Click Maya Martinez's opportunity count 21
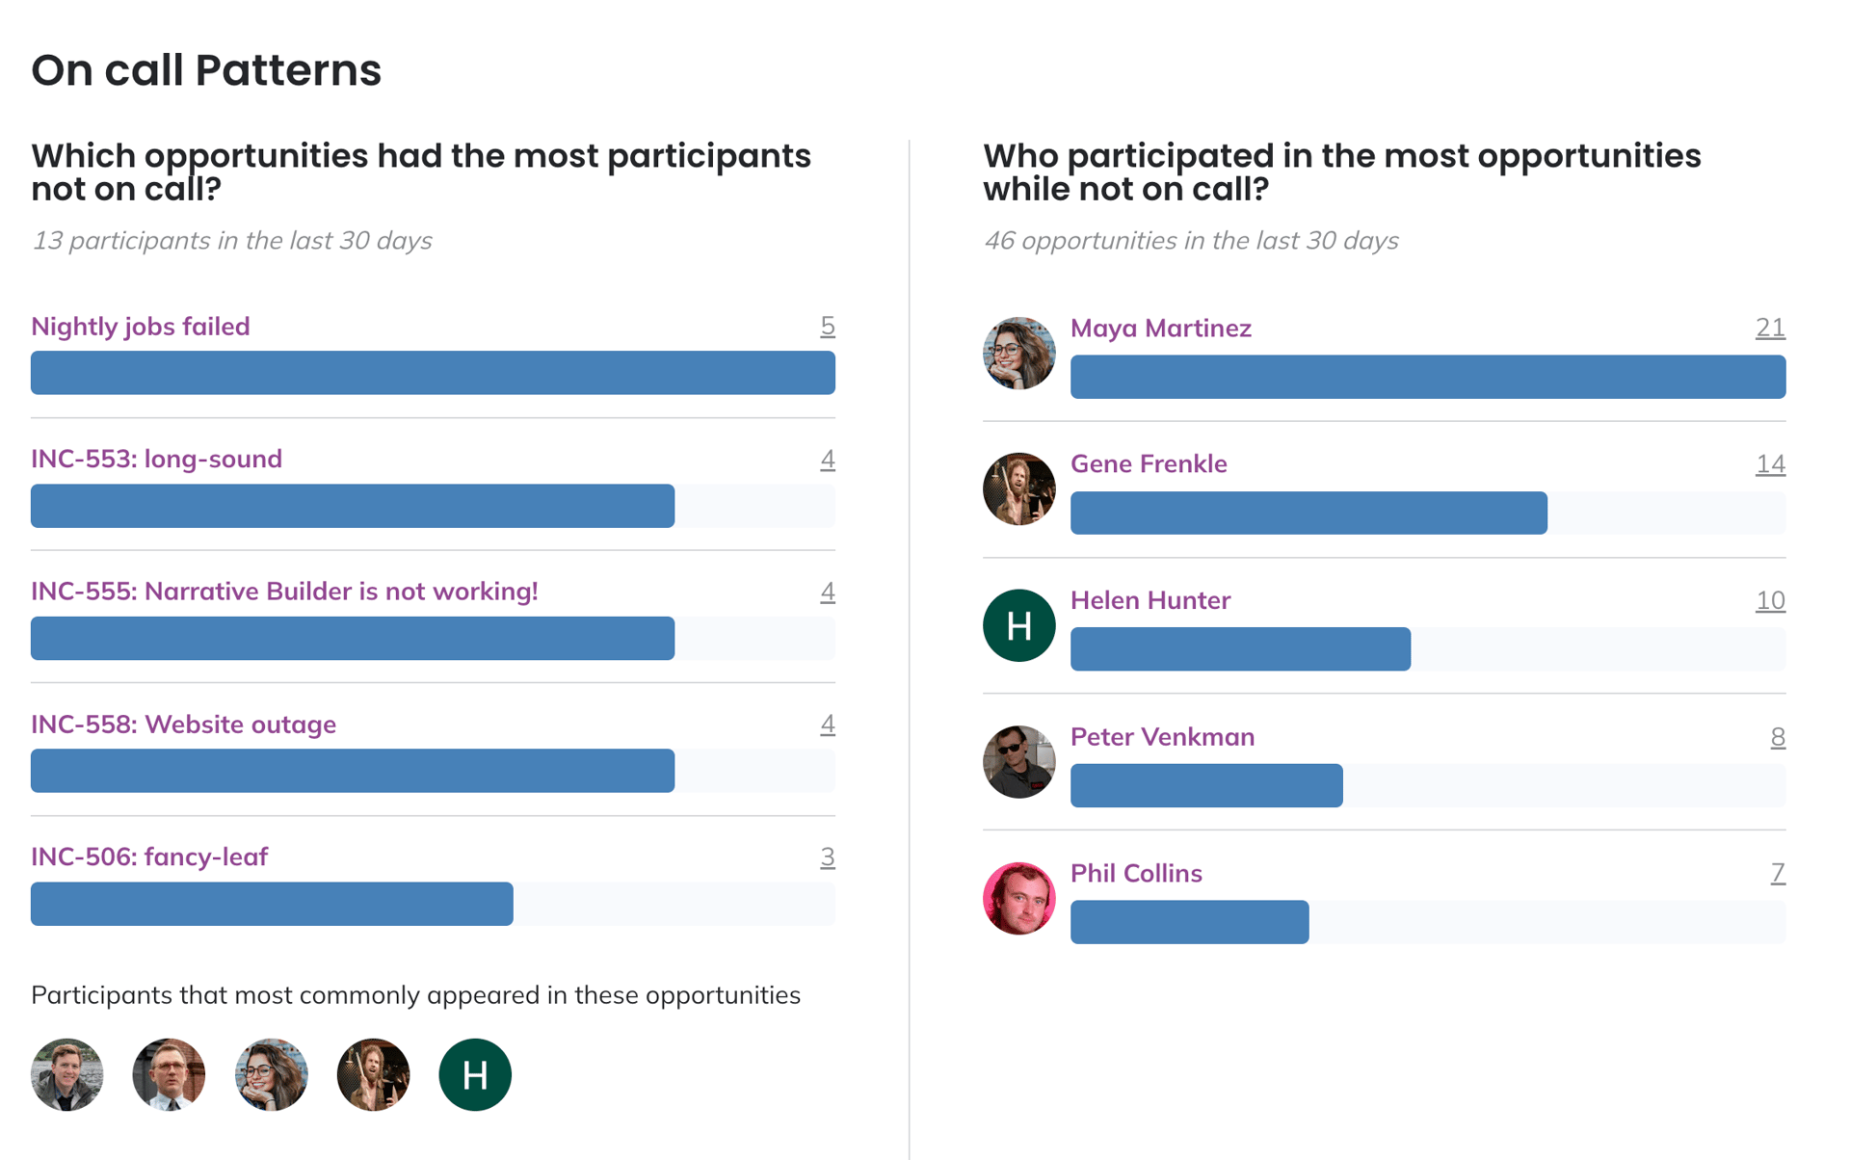This screenshot has width=1850, height=1160. click(1769, 329)
